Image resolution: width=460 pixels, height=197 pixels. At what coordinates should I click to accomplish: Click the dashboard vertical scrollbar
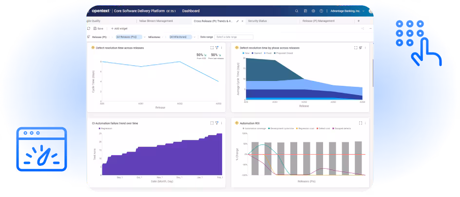(x=373, y=73)
